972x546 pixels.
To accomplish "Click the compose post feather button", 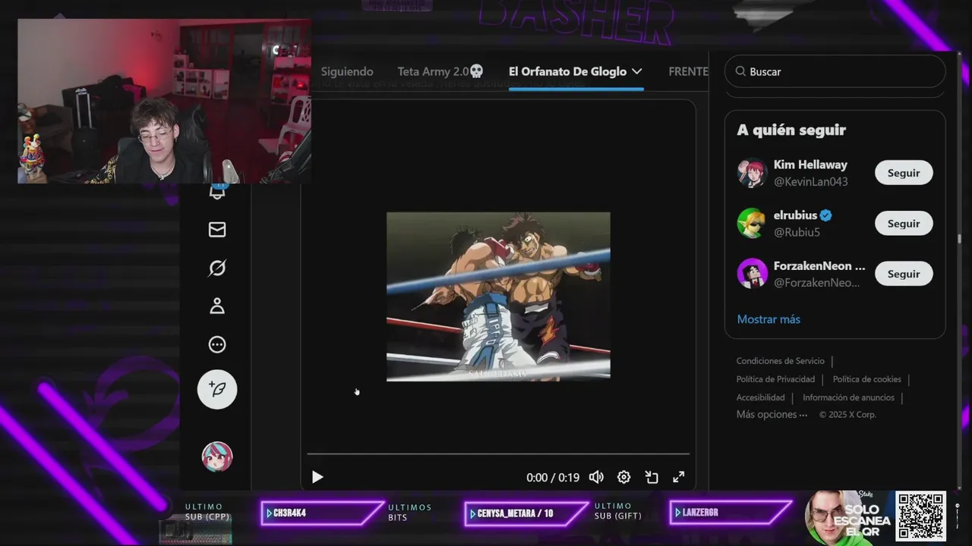I will [x=217, y=390].
